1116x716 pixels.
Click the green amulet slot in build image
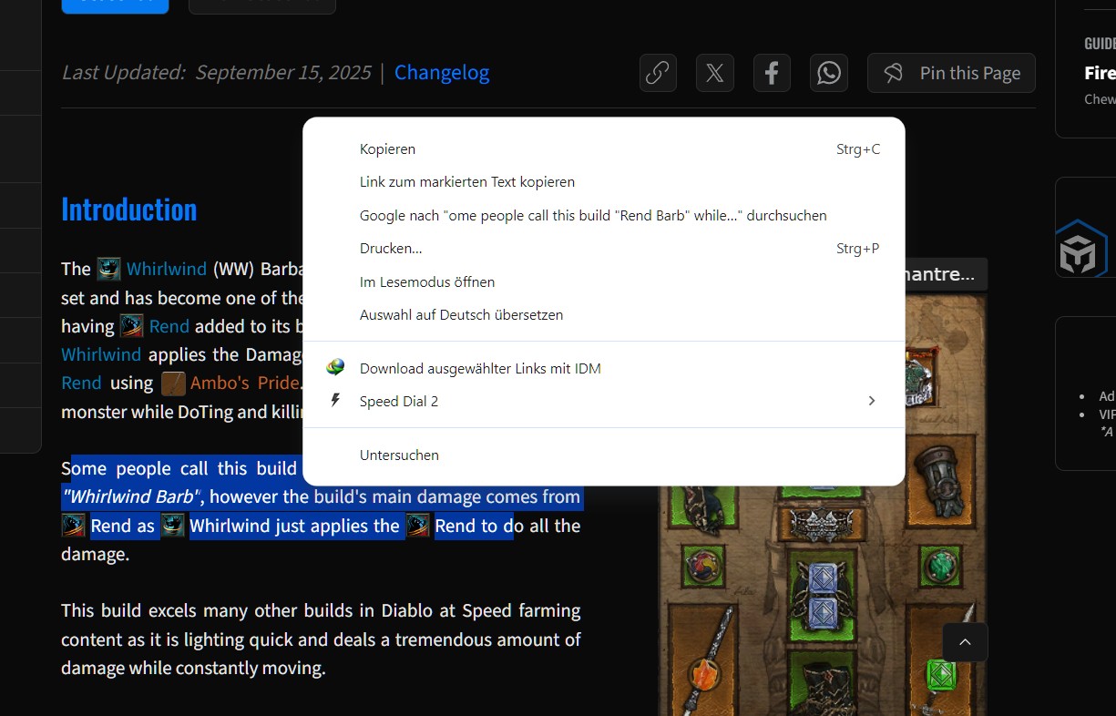[941, 568]
